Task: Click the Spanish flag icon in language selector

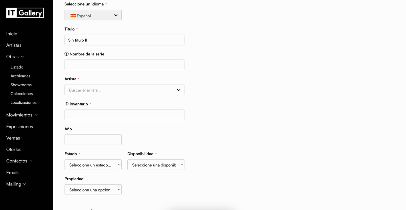Action: tap(73, 16)
